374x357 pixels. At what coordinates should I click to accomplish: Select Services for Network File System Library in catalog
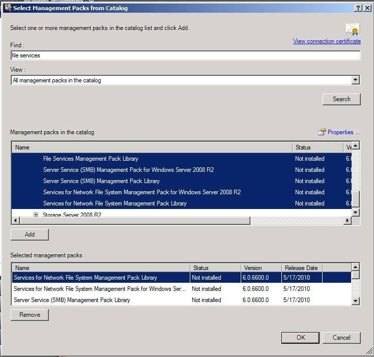[181, 203]
